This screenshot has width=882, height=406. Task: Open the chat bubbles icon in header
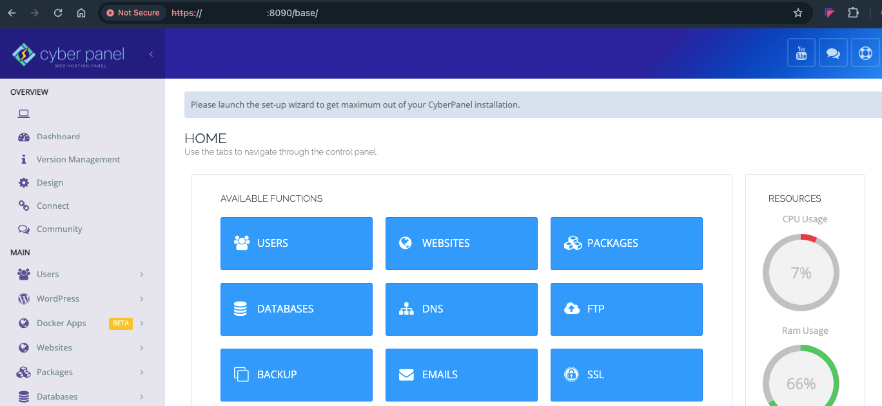[x=833, y=53]
